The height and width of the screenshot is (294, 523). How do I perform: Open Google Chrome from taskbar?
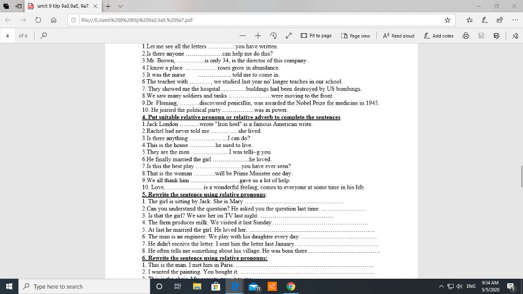[291, 286]
